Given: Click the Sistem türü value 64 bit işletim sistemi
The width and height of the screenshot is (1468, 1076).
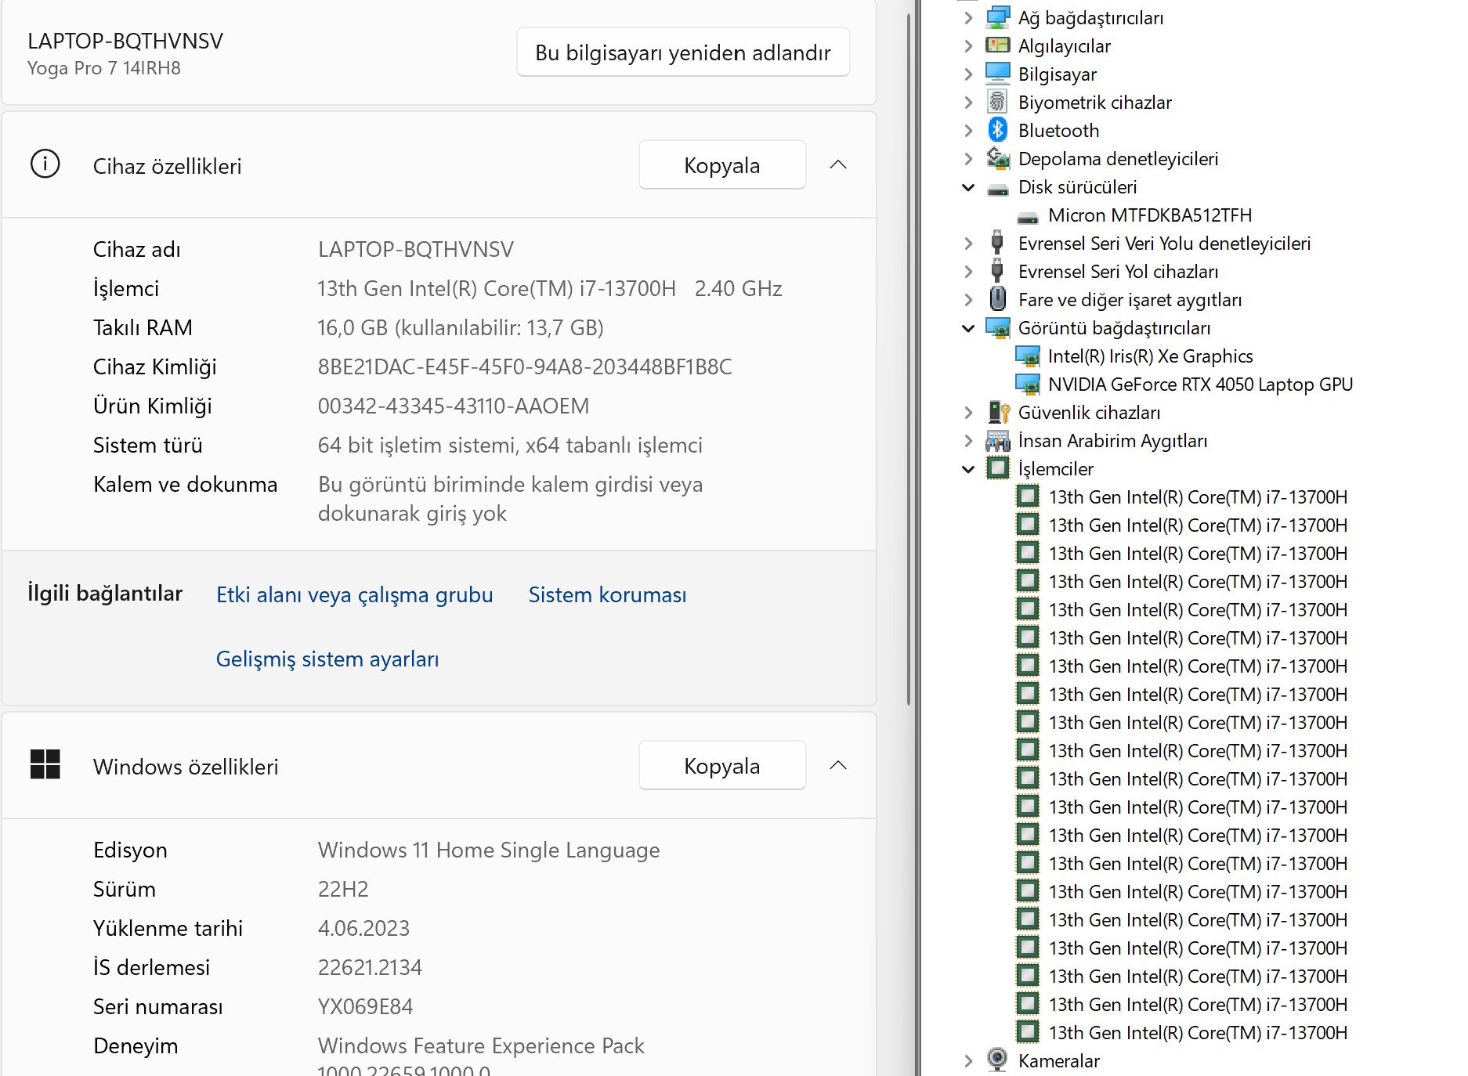Looking at the screenshot, I should (x=510, y=445).
